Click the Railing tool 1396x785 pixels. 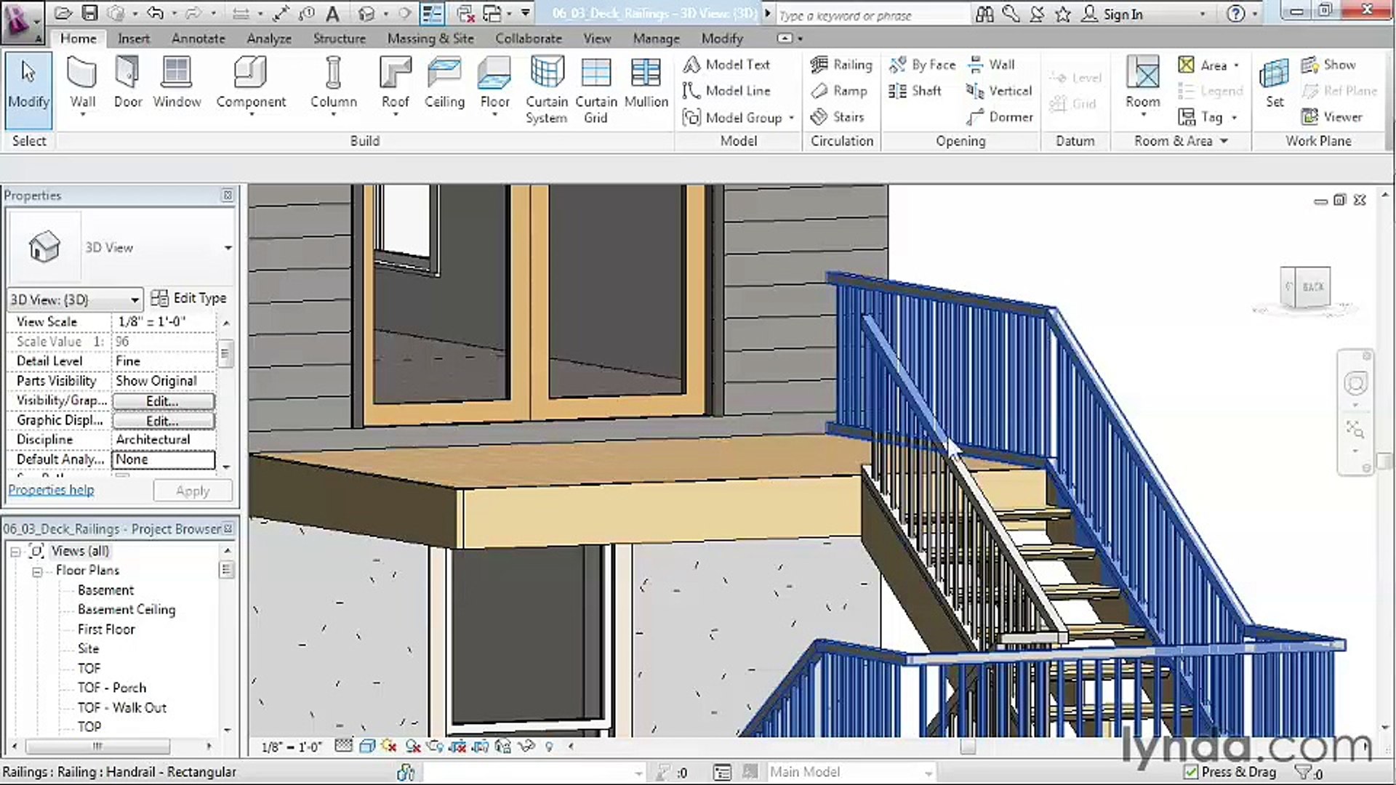point(841,65)
